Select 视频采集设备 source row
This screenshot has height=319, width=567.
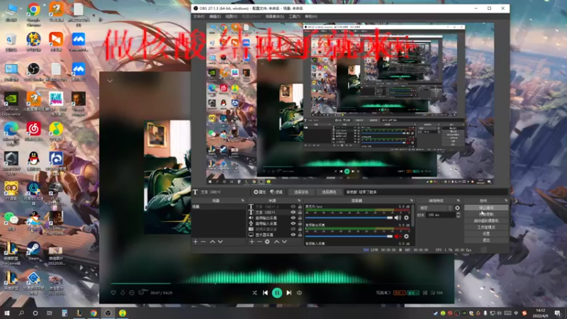point(275,229)
